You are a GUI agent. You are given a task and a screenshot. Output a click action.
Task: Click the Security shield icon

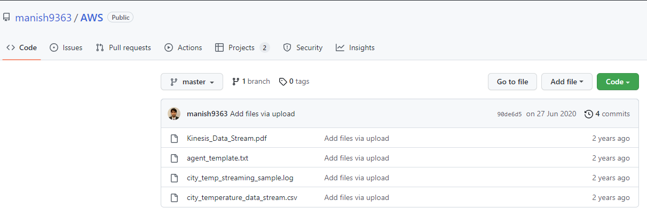[287, 47]
